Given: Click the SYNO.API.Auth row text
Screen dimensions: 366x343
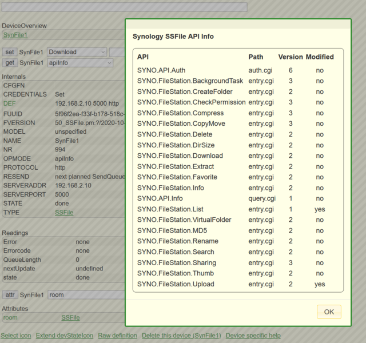Looking at the screenshot, I should [x=161, y=70].
